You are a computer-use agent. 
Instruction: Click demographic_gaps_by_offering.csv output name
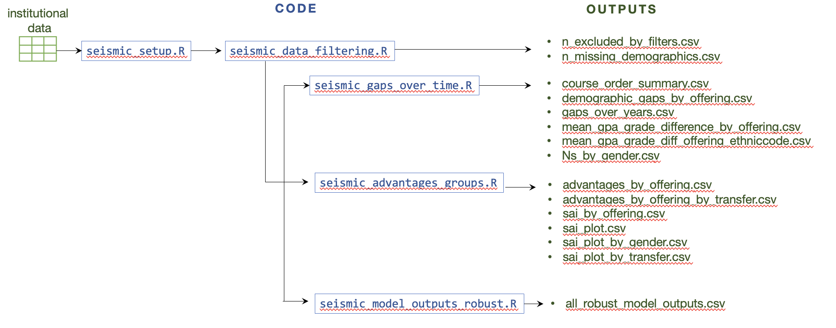(x=657, y=98)
